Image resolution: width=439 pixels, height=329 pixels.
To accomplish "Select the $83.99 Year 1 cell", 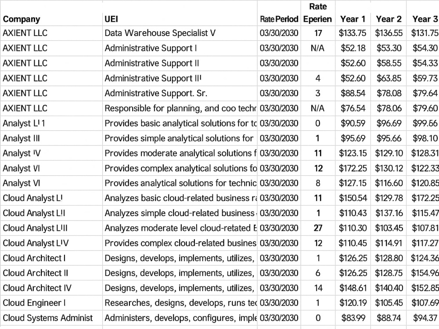I will (x=353, y=318).
